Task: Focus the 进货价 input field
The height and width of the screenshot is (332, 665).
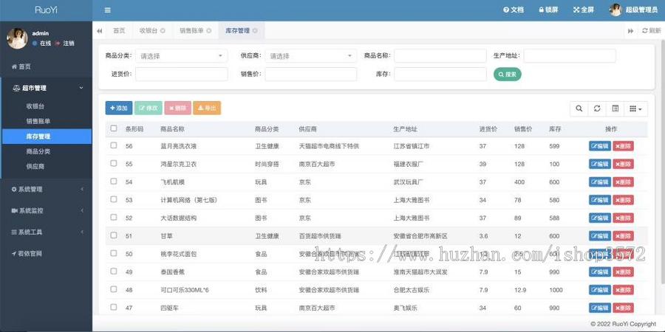Action: [182, 74]
